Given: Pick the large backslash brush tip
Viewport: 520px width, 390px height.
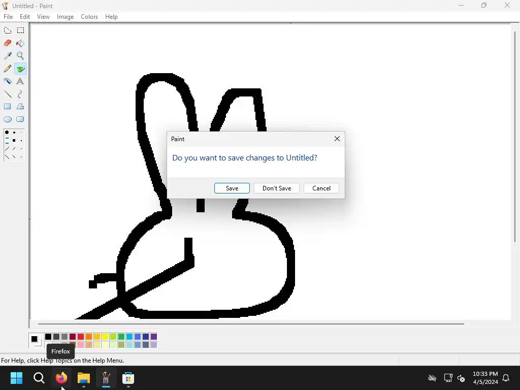Looking at the screenshot, I should (7, 156).
